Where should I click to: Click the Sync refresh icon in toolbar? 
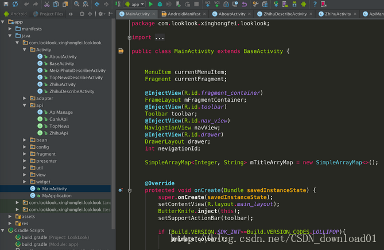pyautogui.click(x=15, y=4)
